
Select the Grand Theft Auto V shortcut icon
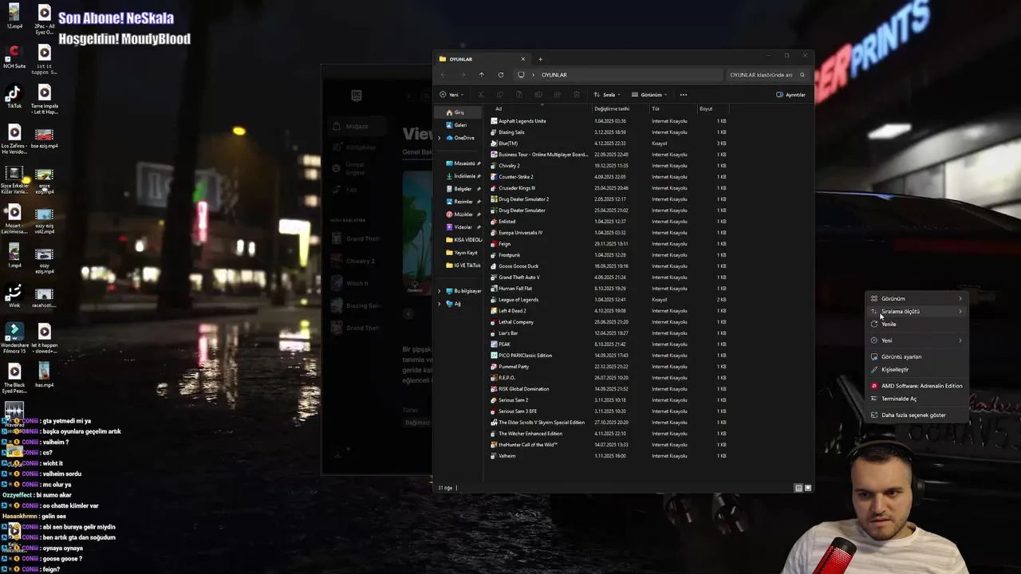click(x=495, y=277)
